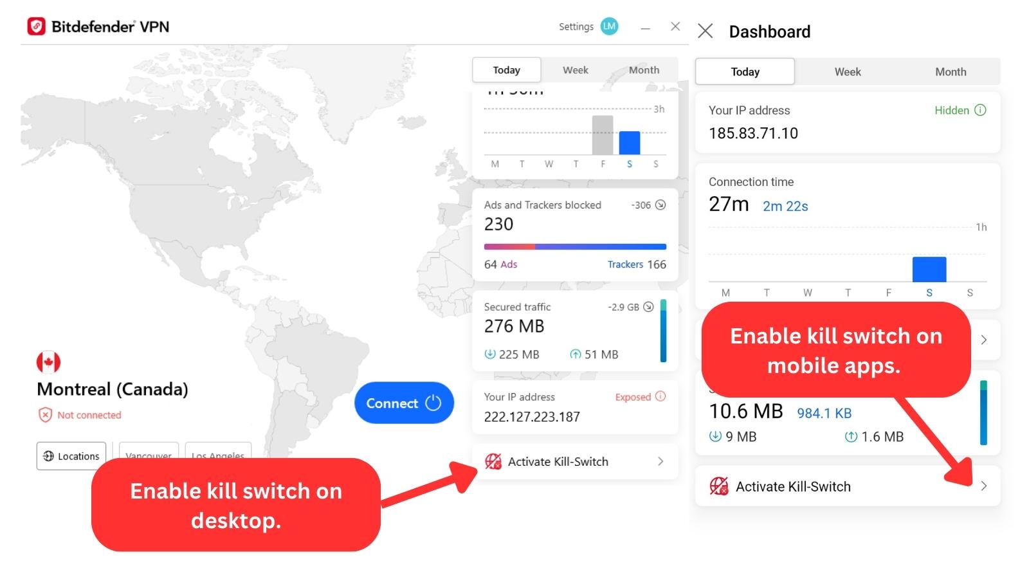Screen dimensions: 1029x579
Task: Click the desktop secured traffic vertical bar
Action: 664,331
